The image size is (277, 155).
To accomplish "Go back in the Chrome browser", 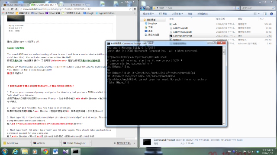I will 4,9.
